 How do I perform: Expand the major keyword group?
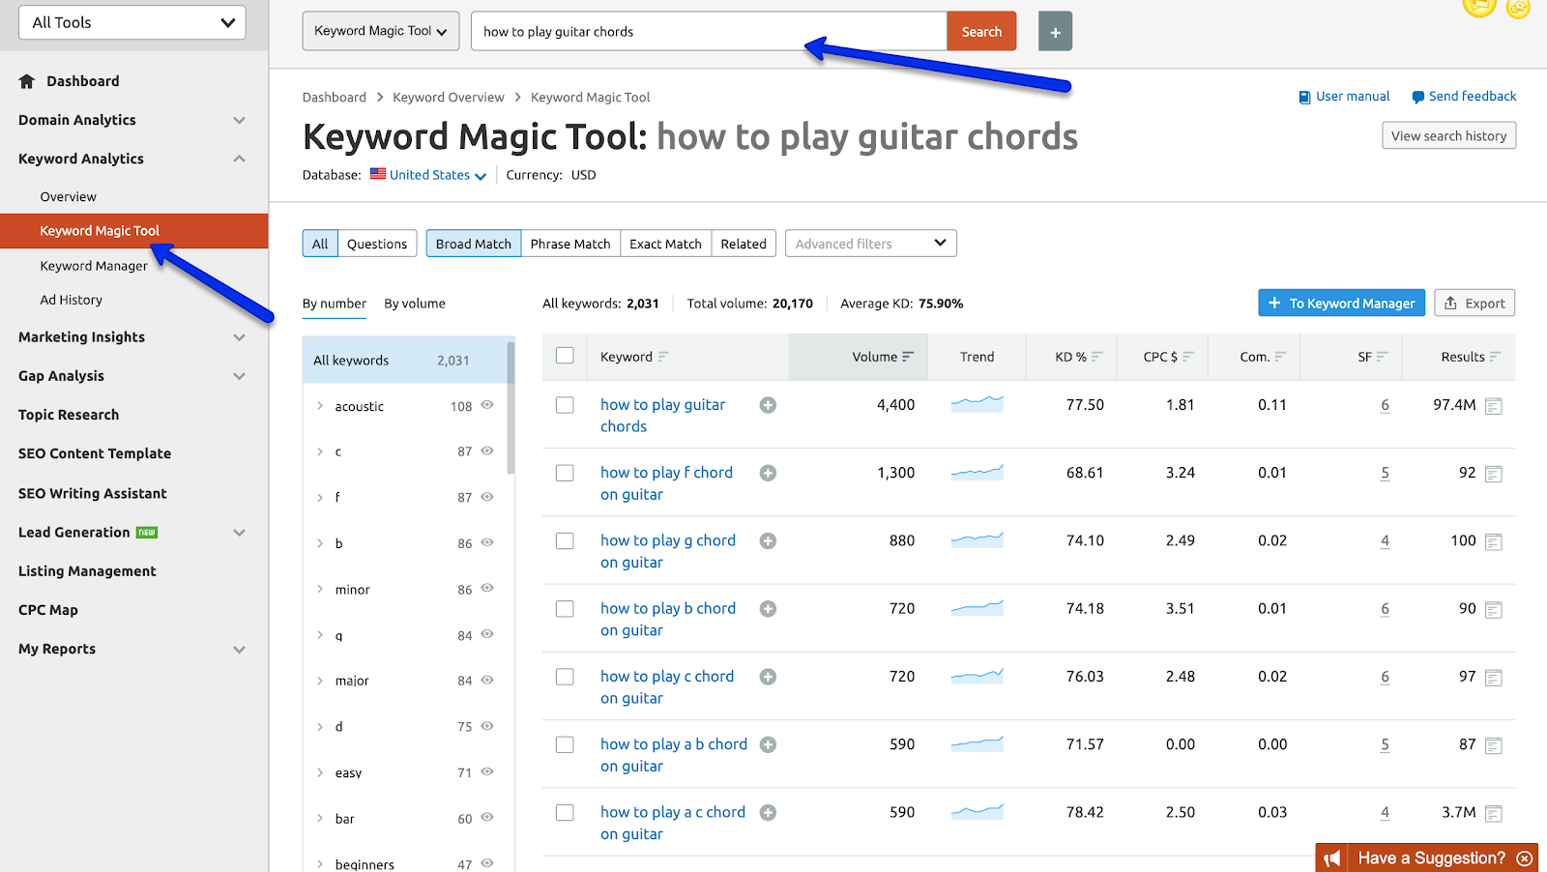click(x=320, y=681)
